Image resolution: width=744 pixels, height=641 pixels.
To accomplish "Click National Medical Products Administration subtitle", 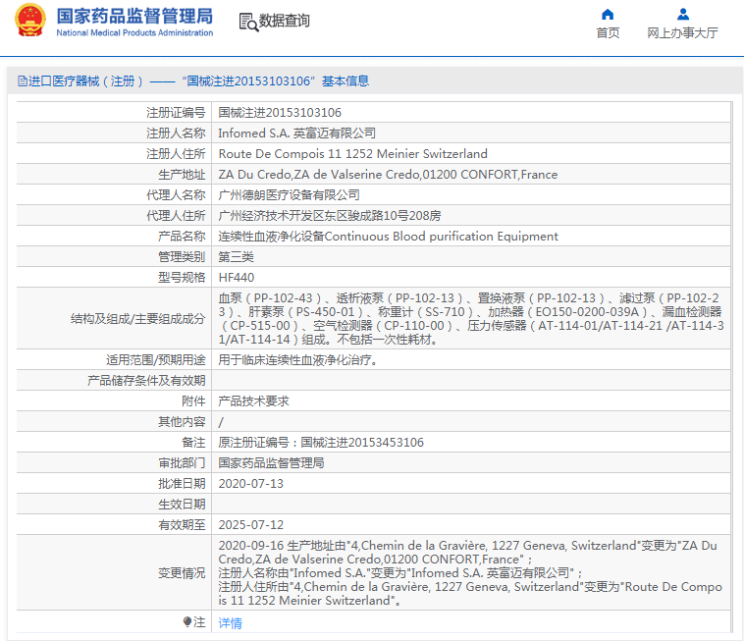I will point(133,32).
